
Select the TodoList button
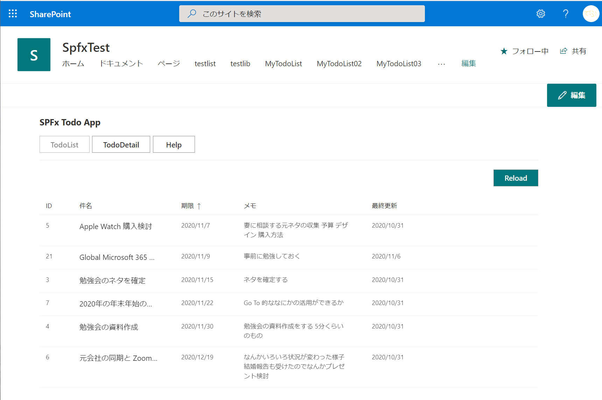64,144
